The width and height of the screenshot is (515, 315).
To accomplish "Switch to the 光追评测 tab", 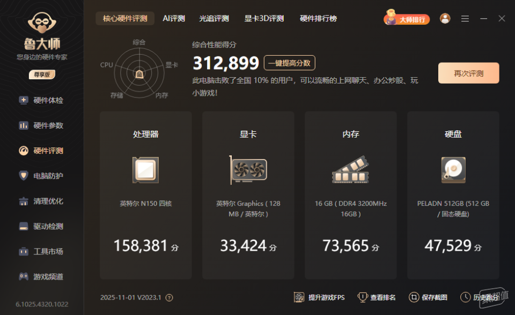I will (214, 19).
